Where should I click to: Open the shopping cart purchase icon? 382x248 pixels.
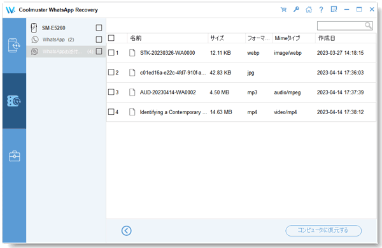pyautogui.click(x=283, y=10)
